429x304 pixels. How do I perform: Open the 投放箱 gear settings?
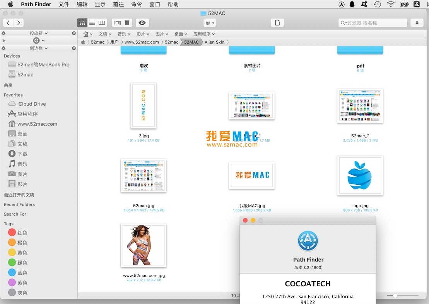tap(3, 33)
